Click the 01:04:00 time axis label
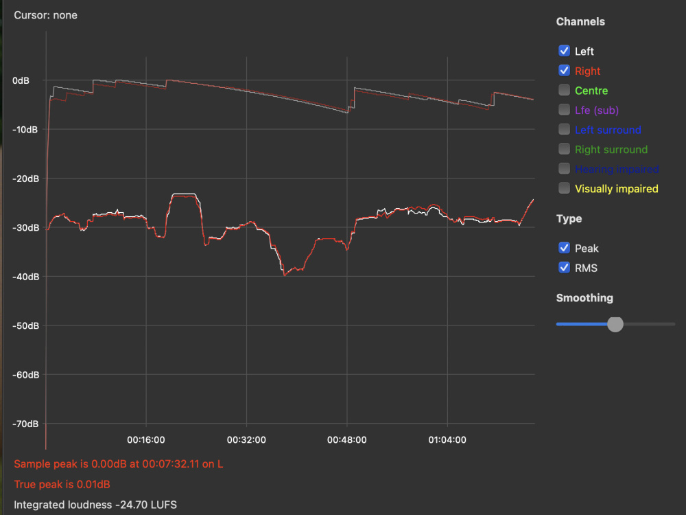The image size is (686, 515). (x=447, y=440)
